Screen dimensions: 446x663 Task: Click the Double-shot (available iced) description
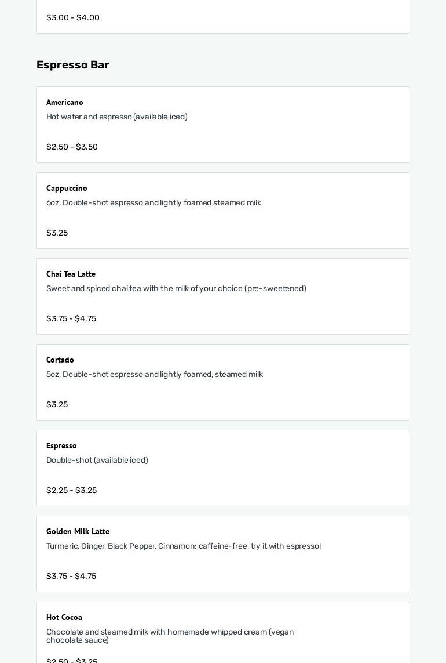tap(97, 461)
